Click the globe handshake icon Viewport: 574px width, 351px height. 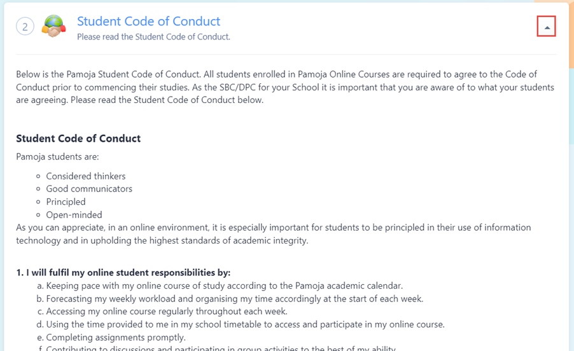pyautogui.click(x=53, y=27)
